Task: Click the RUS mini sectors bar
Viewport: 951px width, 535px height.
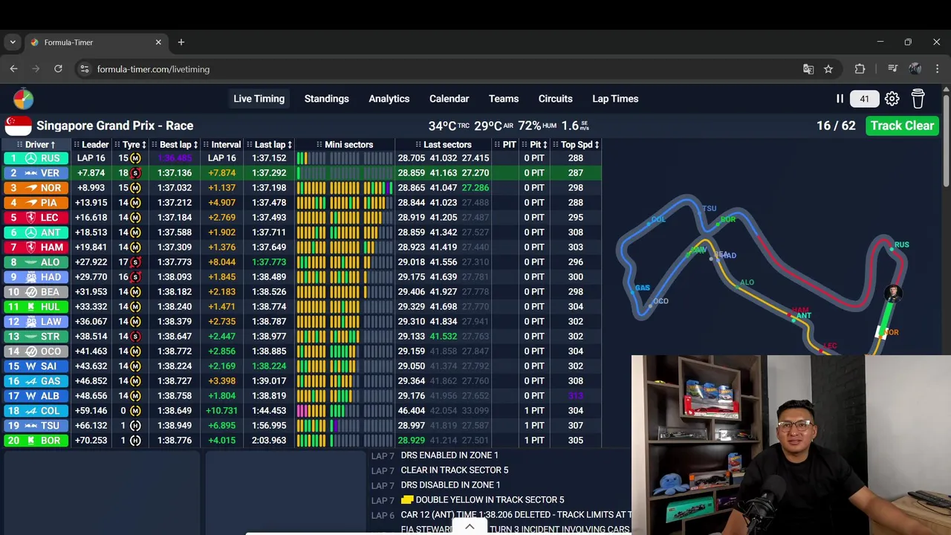Action: [345, 158]
